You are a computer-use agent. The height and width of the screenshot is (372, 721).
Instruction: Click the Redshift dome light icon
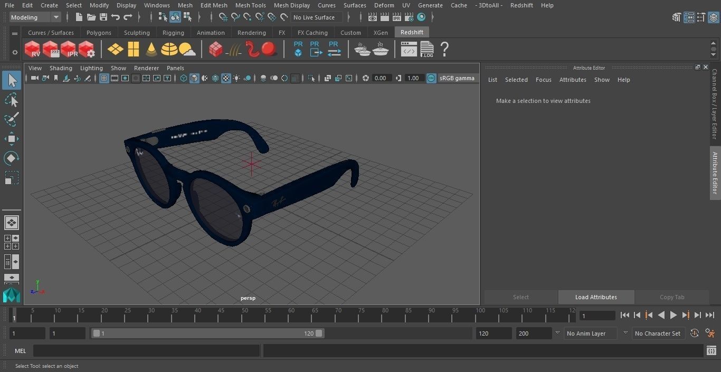click(169, 50)
